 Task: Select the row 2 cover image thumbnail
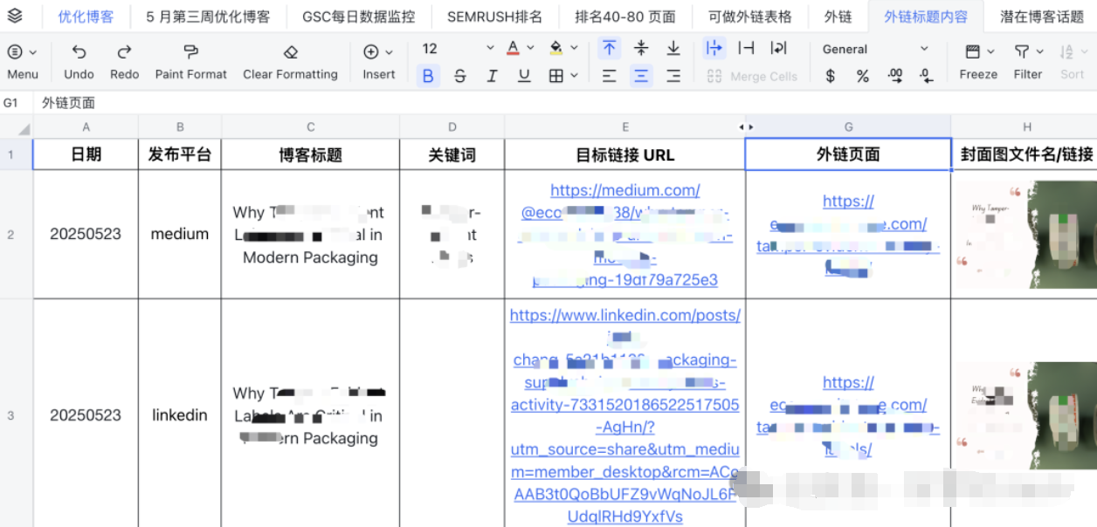tap(1025, 234)
